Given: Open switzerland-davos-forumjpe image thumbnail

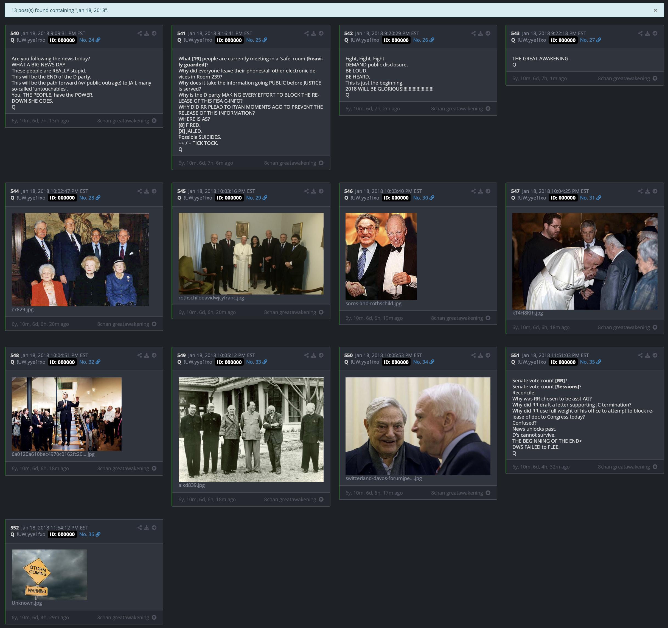Looking at the screenshot, I should pyautogui.click(x=418, y=426).
